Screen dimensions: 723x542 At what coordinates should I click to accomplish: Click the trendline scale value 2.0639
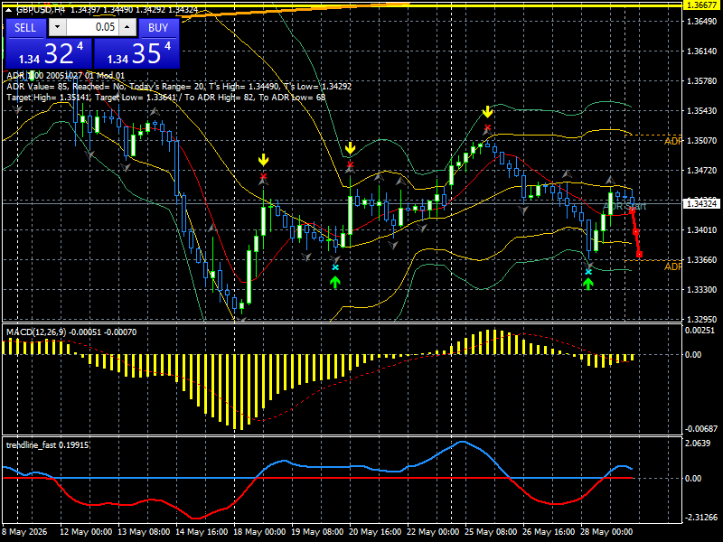pos(697,444)
